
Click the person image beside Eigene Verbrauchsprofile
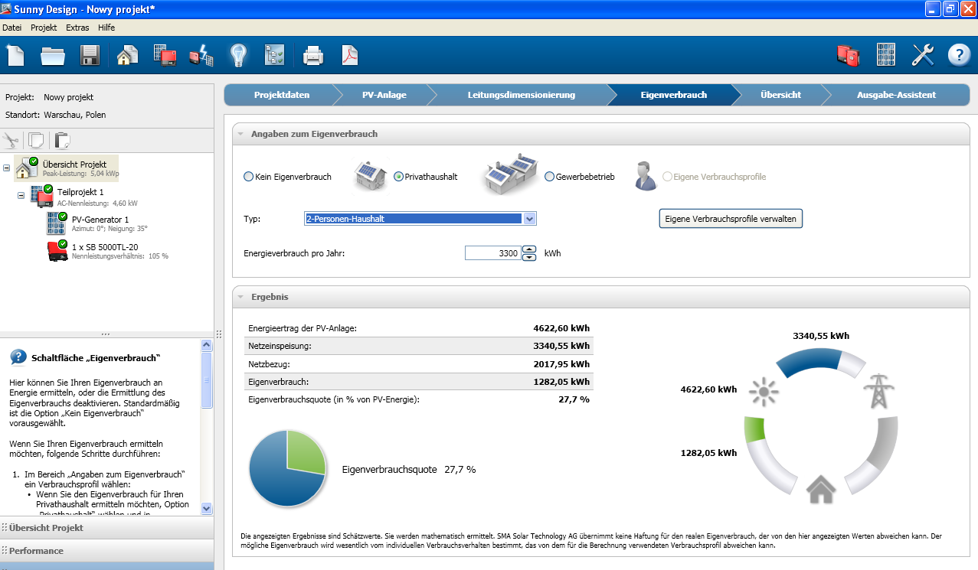click(646, 175)
